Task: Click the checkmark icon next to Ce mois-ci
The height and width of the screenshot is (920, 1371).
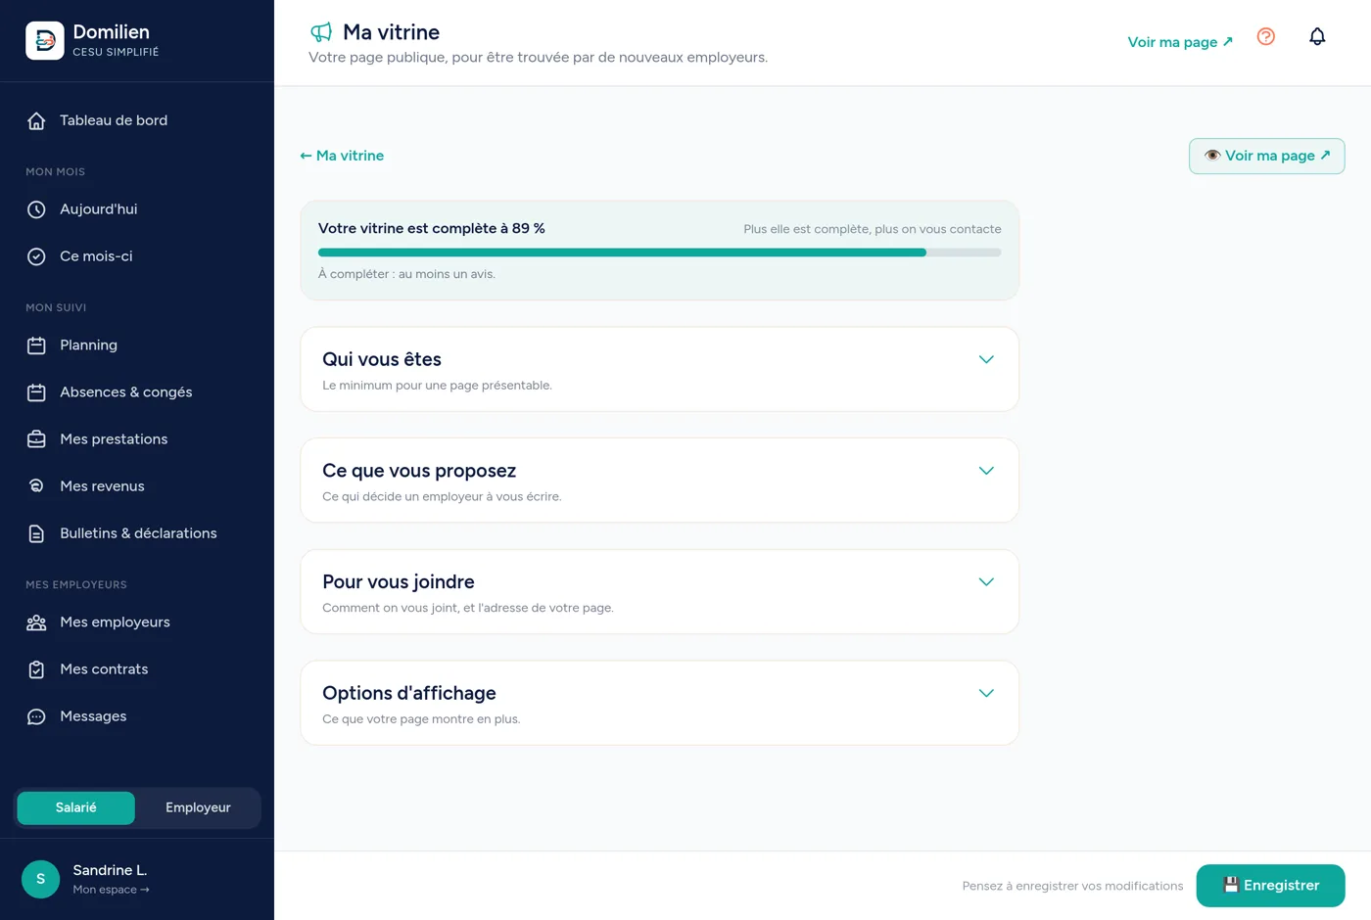Action: coord(36,256)
